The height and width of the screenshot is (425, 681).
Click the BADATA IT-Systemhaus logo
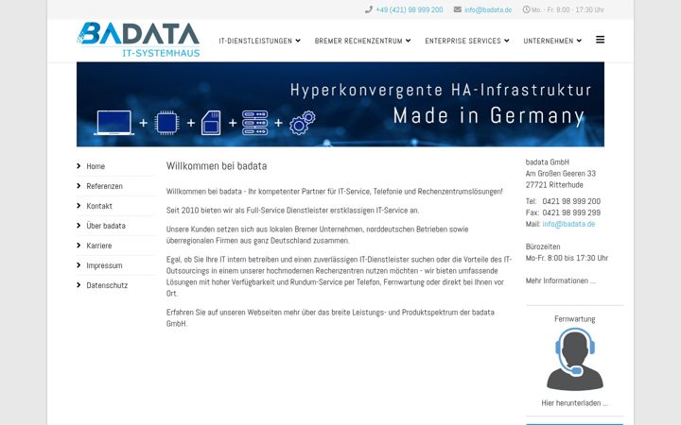[x=138, y=40]
